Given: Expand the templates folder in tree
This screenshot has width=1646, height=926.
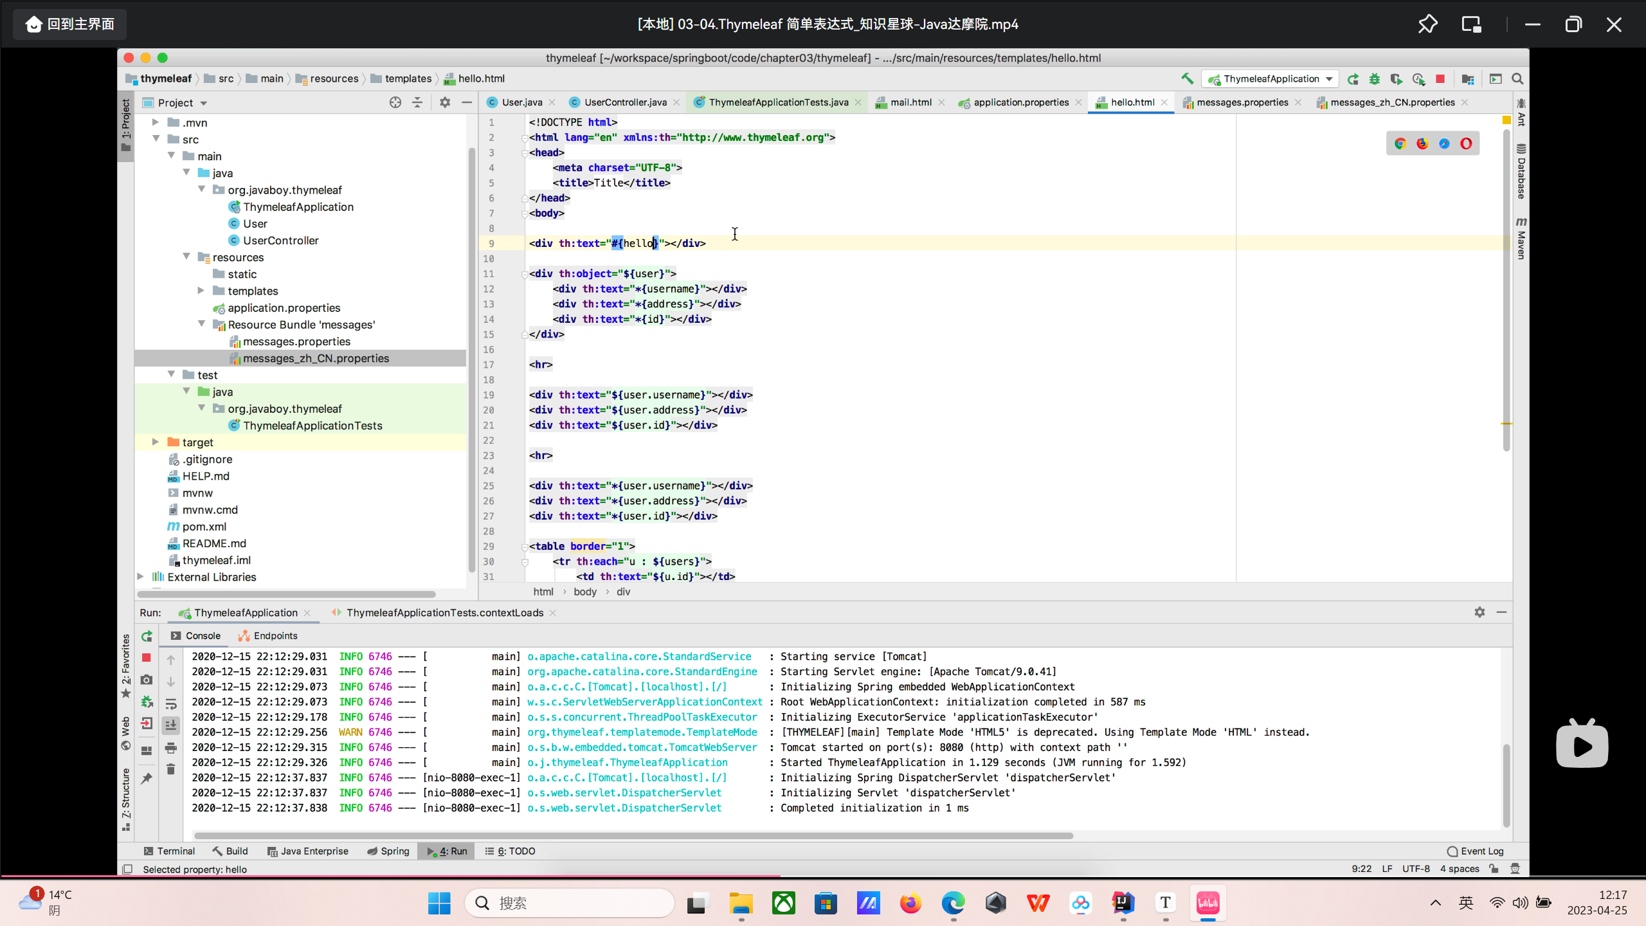Looking at the screenshot, I should (201, 291).
